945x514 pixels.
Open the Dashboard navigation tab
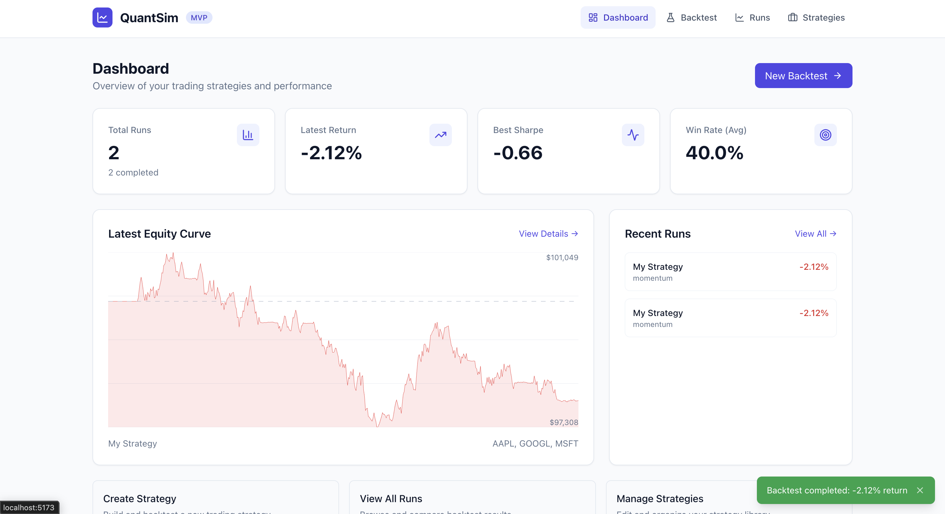point(618,17)
